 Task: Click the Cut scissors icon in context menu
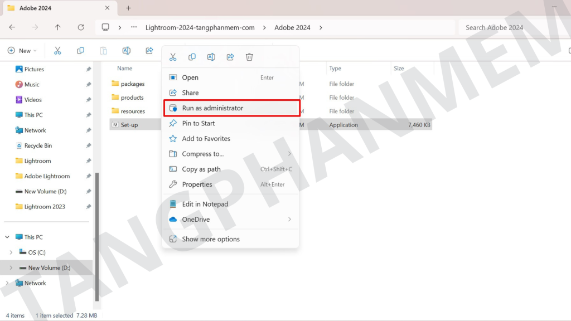click(x=173, y=57)
